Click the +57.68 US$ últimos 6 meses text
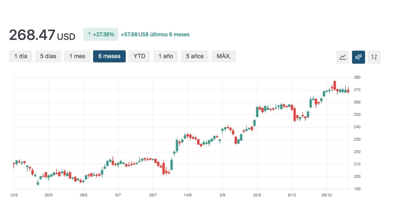The image size is (393, 221). [x=155, y=34]
